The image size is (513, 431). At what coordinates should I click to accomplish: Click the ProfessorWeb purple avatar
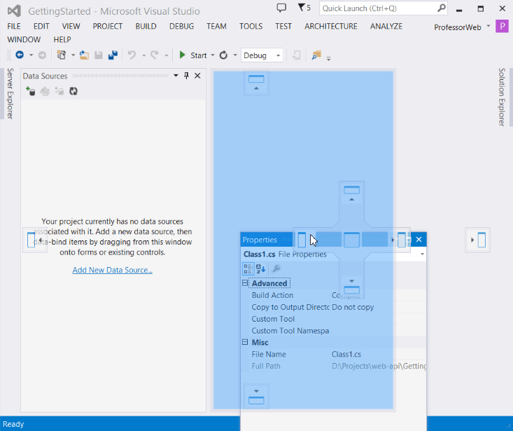pos(503,26)
